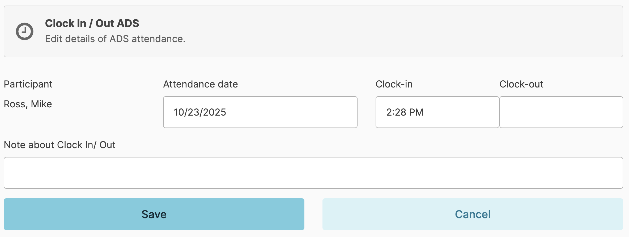Click the month 10 in attendance date
This screenshot has height=237, width=629.
pos(179,112)
